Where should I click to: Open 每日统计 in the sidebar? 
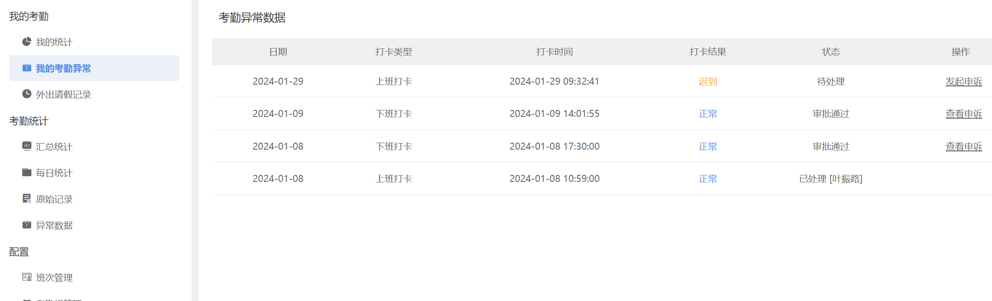click(x=54, y=173)
